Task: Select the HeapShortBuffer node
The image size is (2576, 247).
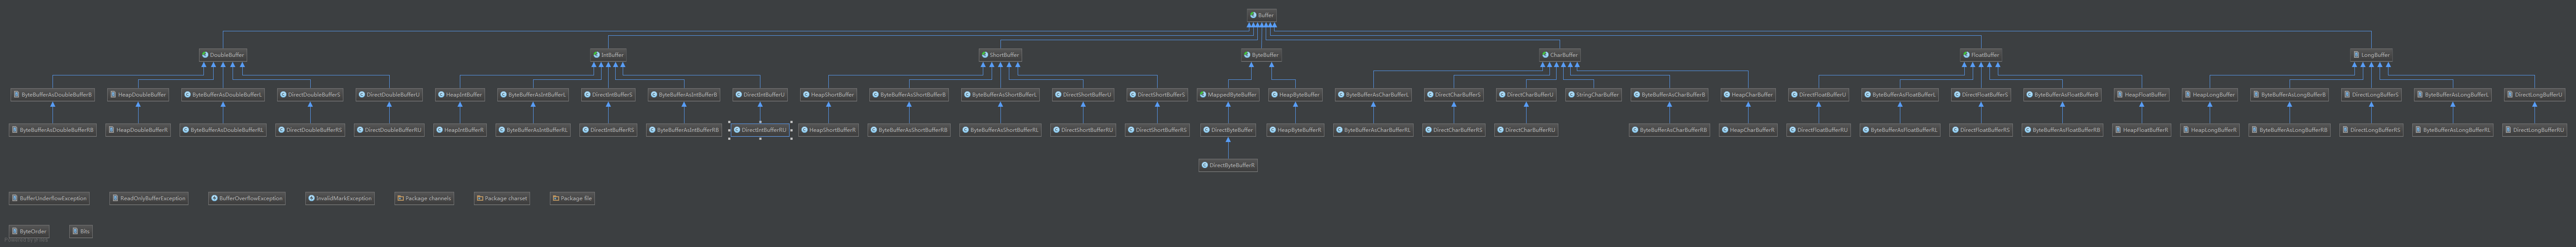Action: (x=828, y=95)
